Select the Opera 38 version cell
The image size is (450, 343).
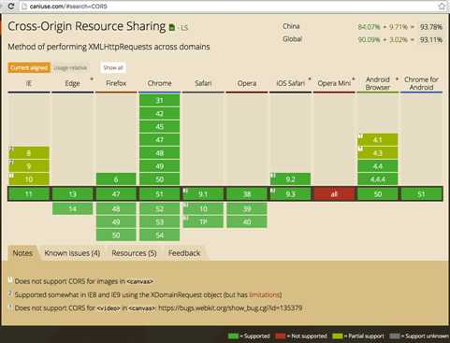(x=247, y=194)
